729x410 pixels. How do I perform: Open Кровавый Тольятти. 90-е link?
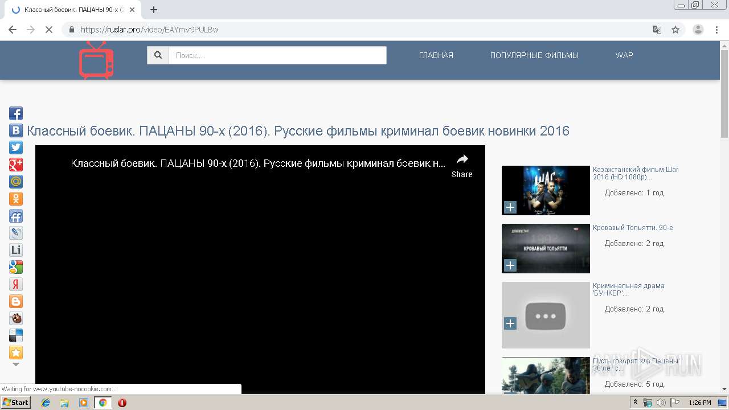tap(633, 228)
